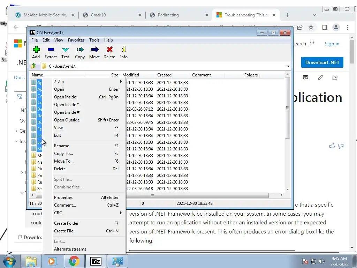
Task: Open the File menu in 7-Zip
Action: coord(35,40)
